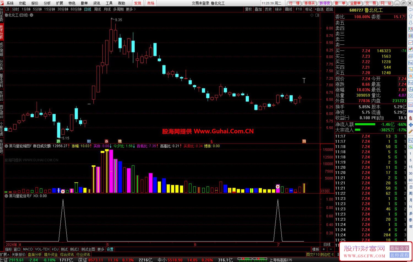Click the left arrow icon in right sidebar
Image resolution: width=413 pixels, height=262 pixels.
pyautogui.click(x=410, y=10)
